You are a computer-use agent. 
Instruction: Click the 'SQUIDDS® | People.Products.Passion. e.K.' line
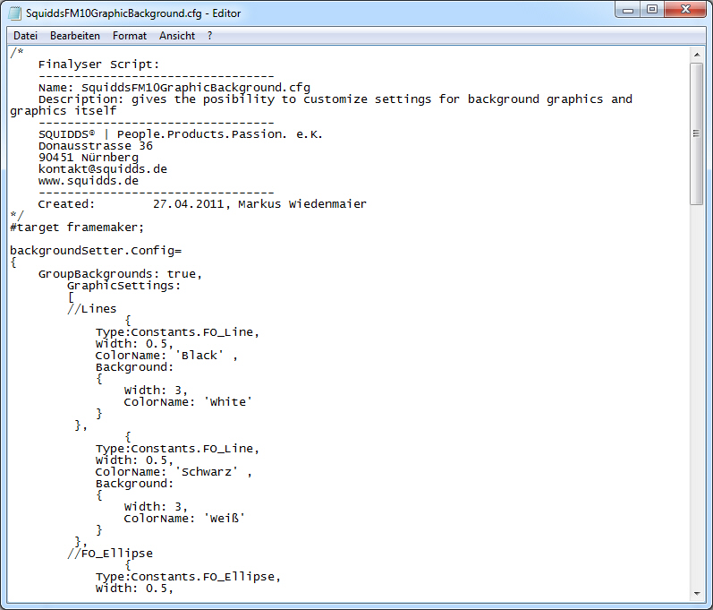coord(180,134)
